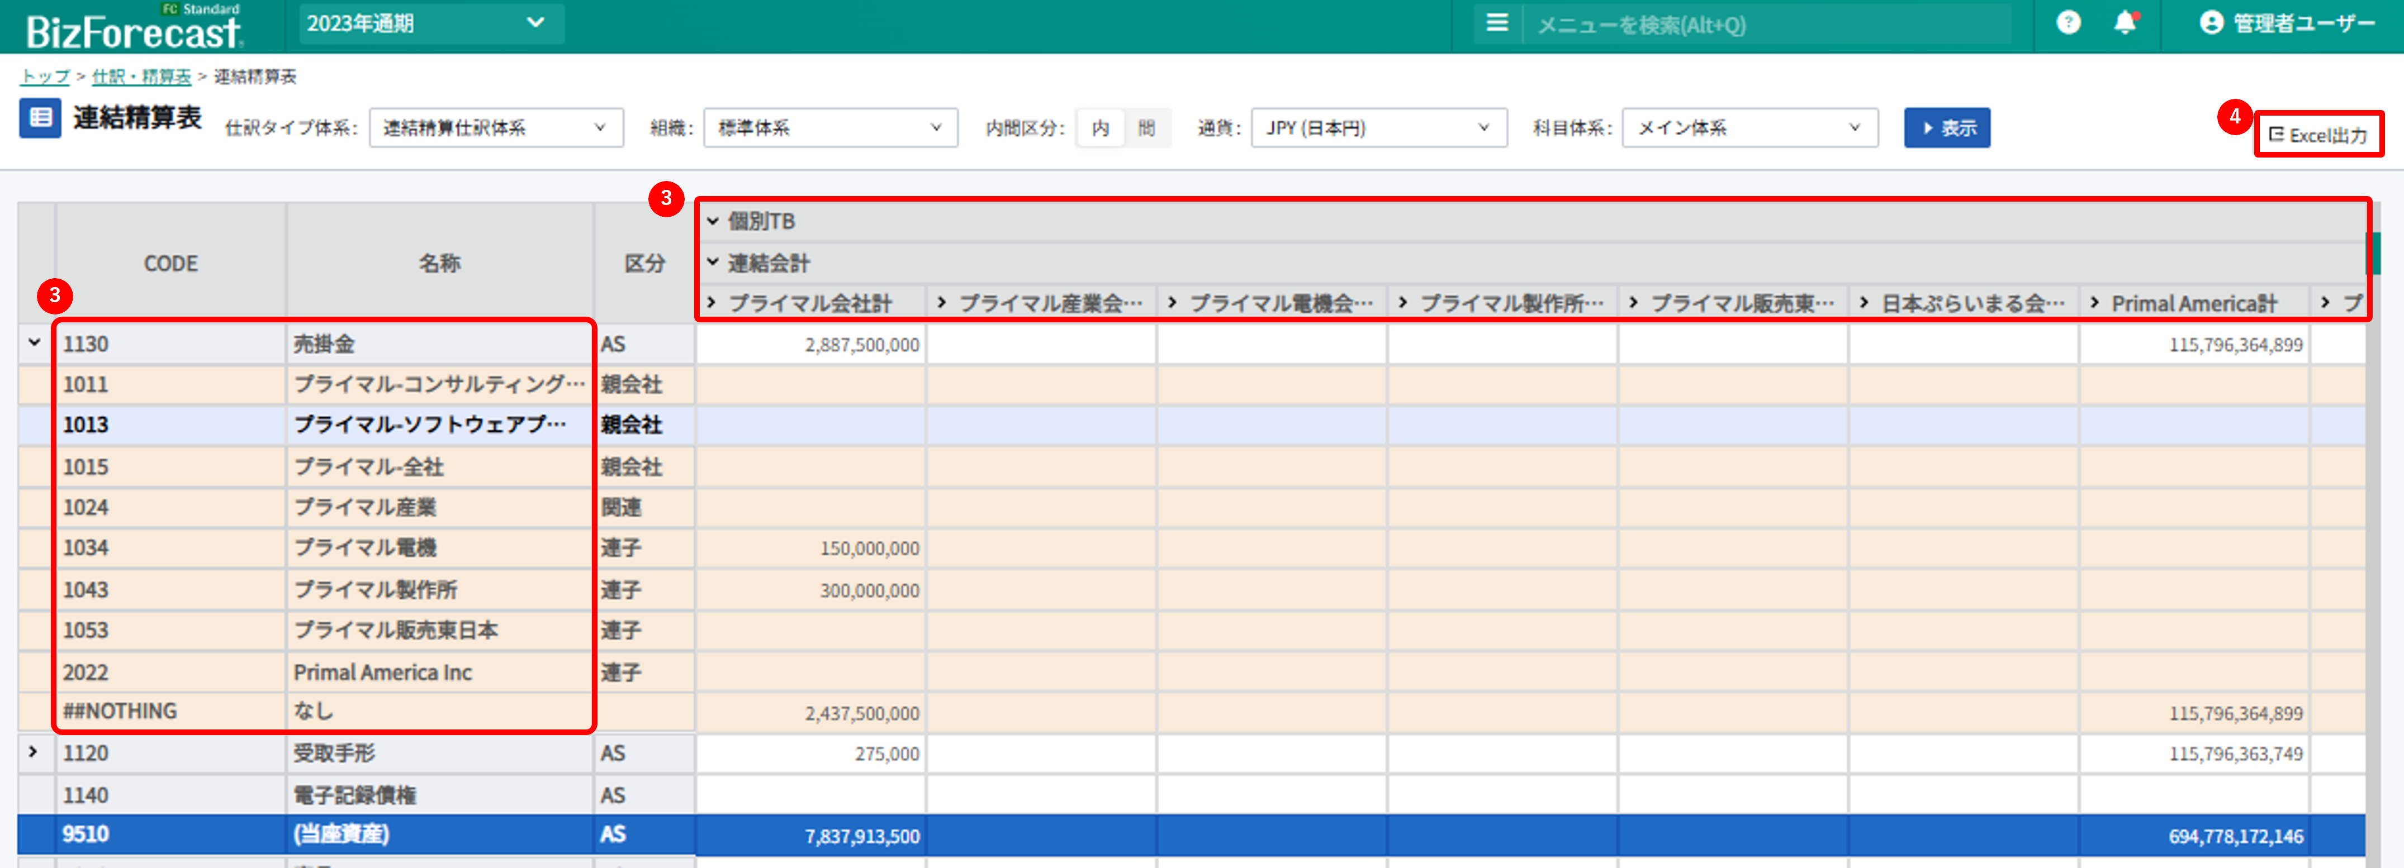Click the help question mark icon
The width and height of the screenshot is (2404, 868).
pyautogui.click(x=2068, y=22)
